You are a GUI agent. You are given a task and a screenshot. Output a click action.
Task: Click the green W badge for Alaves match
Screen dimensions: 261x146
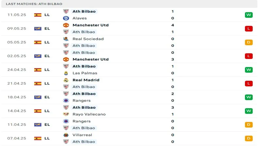249,15
